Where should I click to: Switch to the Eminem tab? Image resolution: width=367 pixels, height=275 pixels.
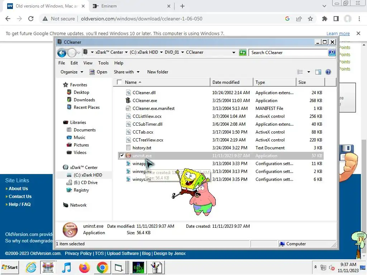coord(132,6)
